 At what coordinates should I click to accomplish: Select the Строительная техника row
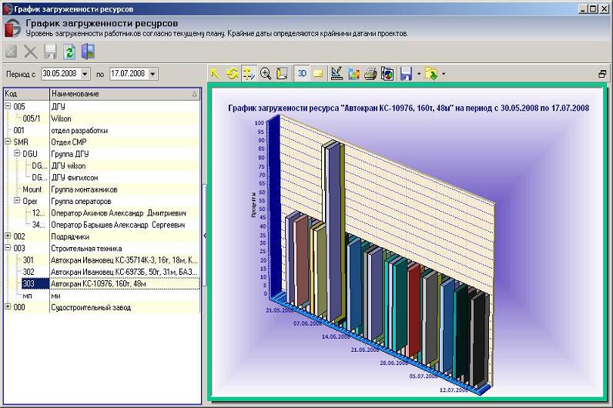pyautogui.click(x=102, y=248)
